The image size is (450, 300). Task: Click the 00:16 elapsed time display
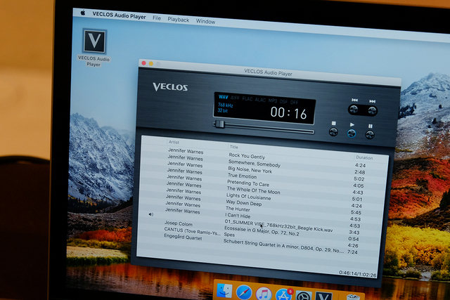tap(289, 112)
